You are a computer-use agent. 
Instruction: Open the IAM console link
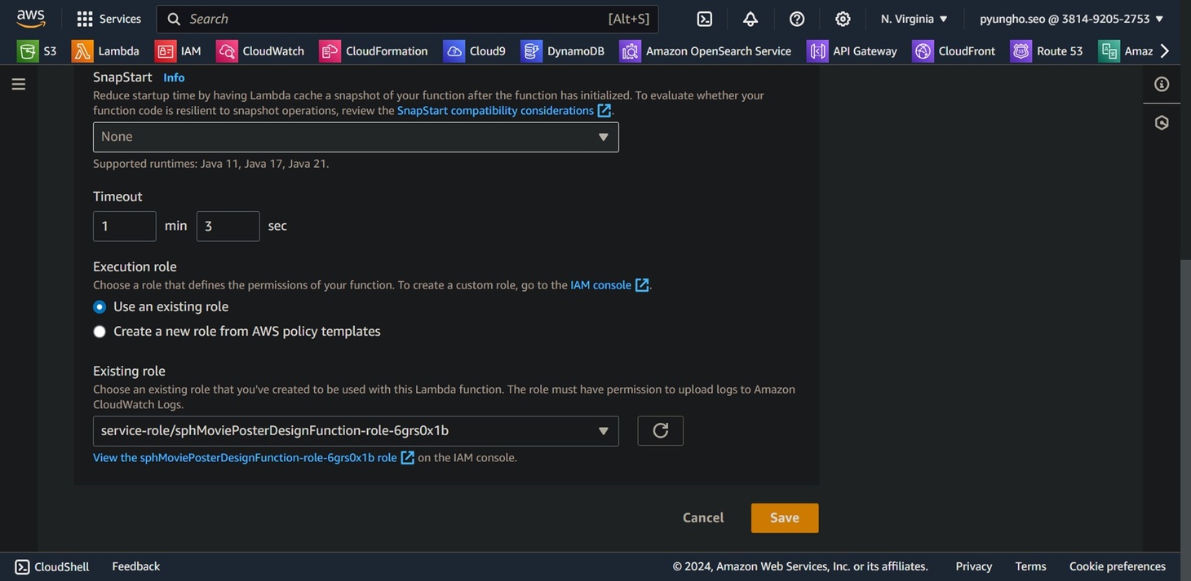(609, 285)
